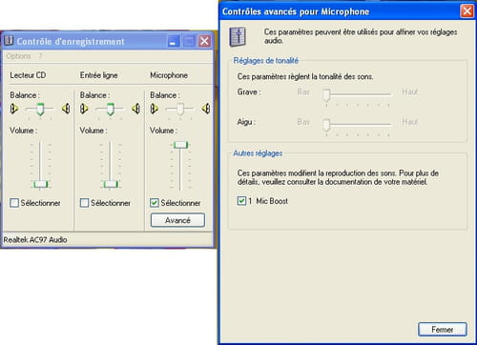Disable the 1 Mic Boost checkbox
Viewport: 477px width, 345px height.
tap(241, 201)
